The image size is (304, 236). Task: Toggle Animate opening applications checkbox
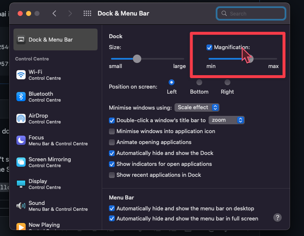112,142
